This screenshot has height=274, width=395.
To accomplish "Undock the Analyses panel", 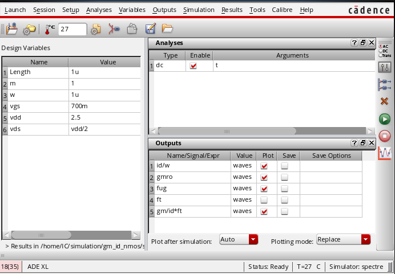I will click(363, 43).
